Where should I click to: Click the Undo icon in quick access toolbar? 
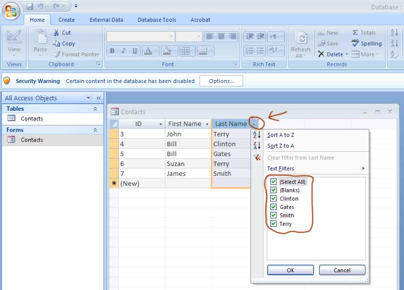(x=41, y=6)
